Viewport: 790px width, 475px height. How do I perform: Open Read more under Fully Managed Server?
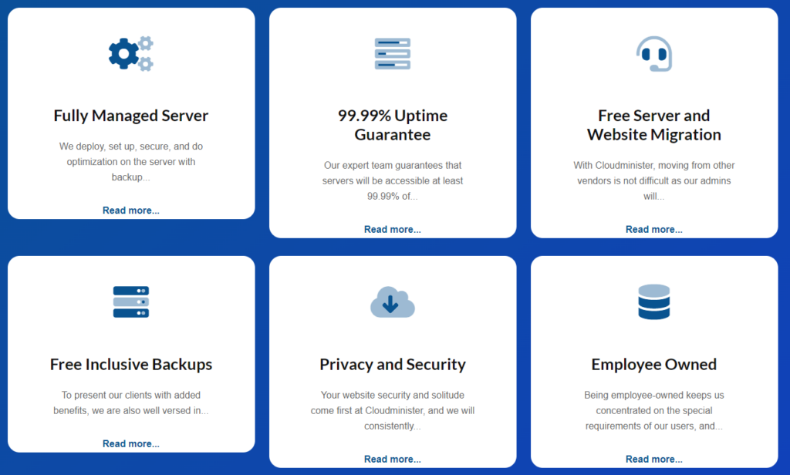click(x=131, y=211)
